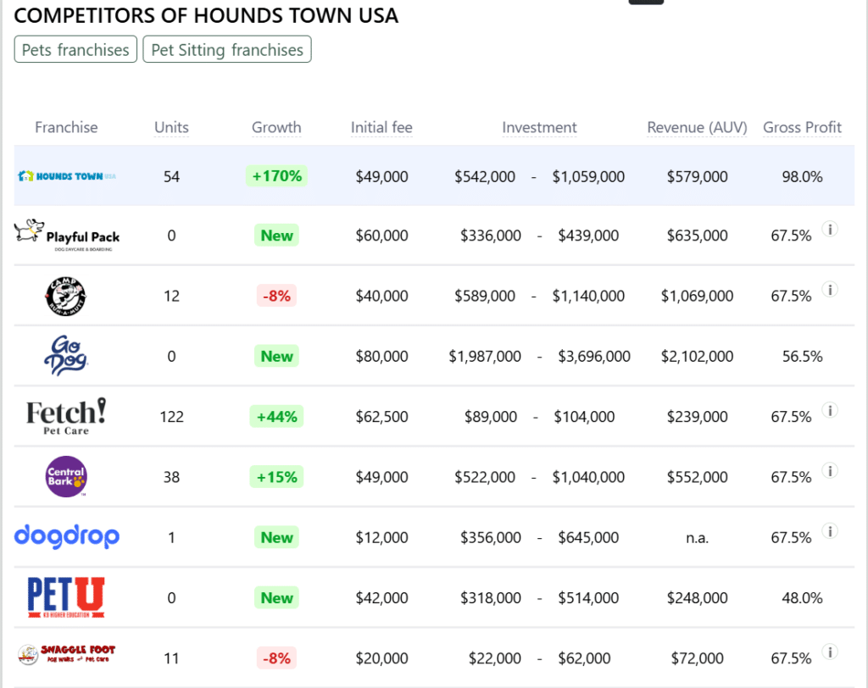
Task: Show gross profit info for Fetch! Pet Care row
Action: click(829, 410)
